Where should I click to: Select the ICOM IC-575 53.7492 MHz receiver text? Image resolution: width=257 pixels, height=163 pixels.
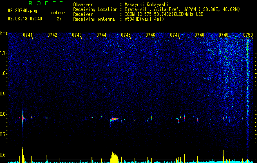pos(164,14)
